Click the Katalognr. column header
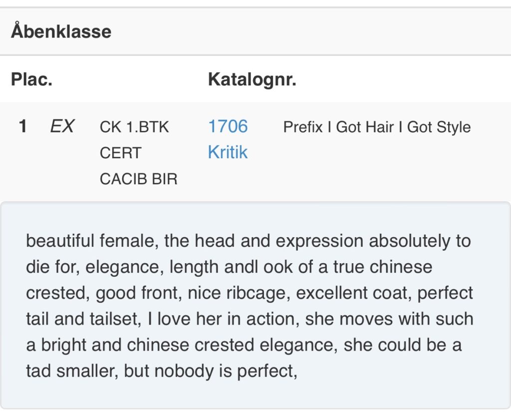The image size is (511, 415). click(252, 79)
